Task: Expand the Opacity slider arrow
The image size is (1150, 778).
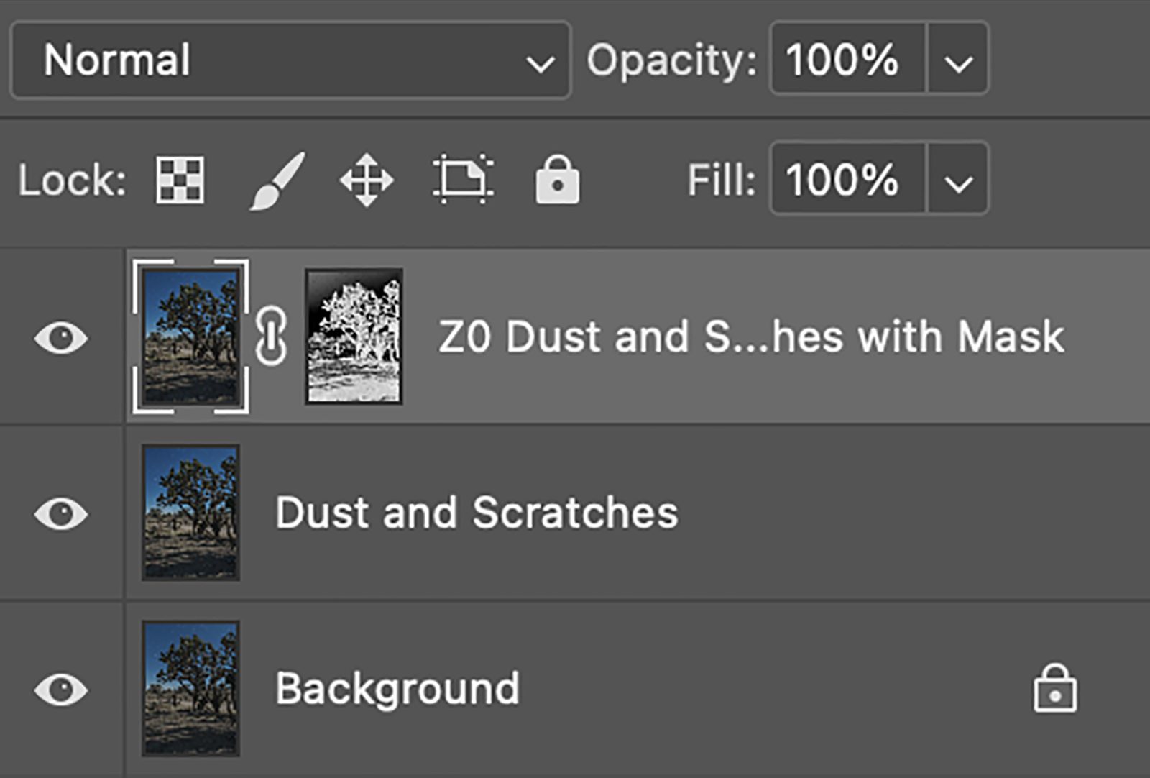Action: coord(958,60)
